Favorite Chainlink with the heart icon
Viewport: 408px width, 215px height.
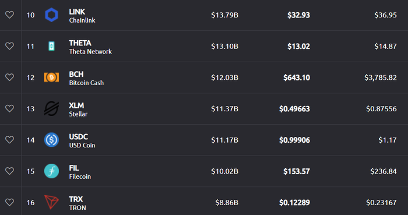[10, 15]
